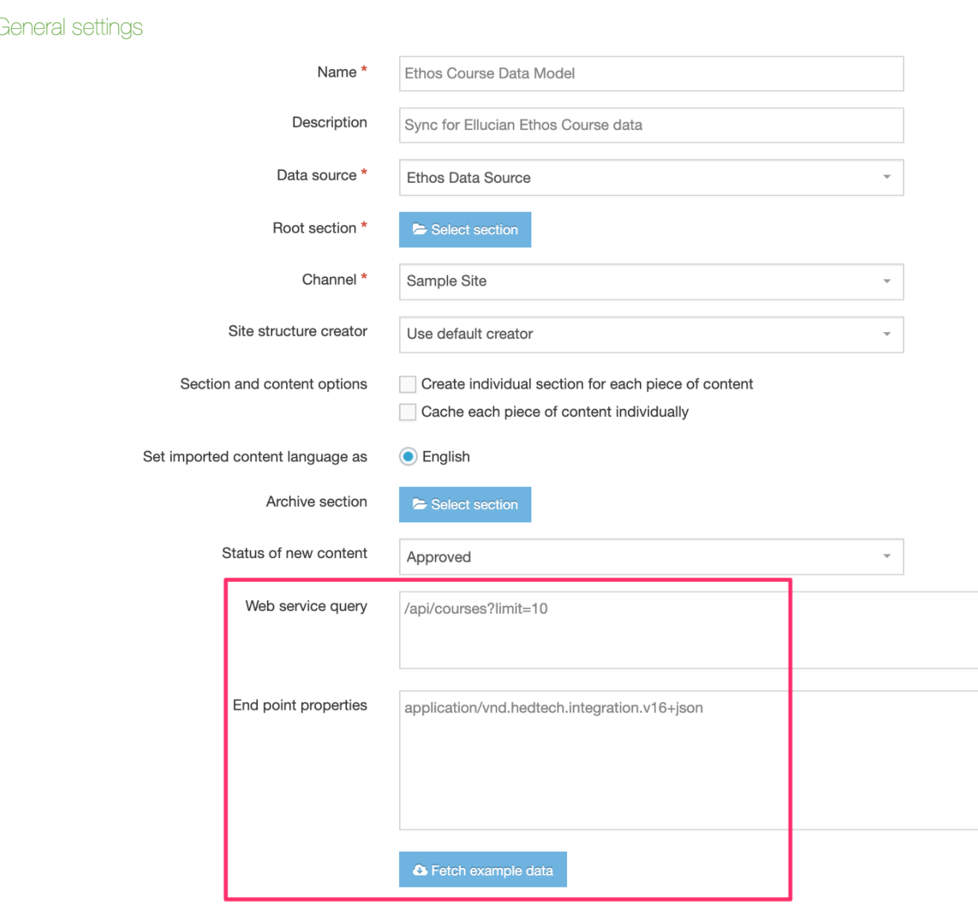Select the English language radio button

pos(408,456)
